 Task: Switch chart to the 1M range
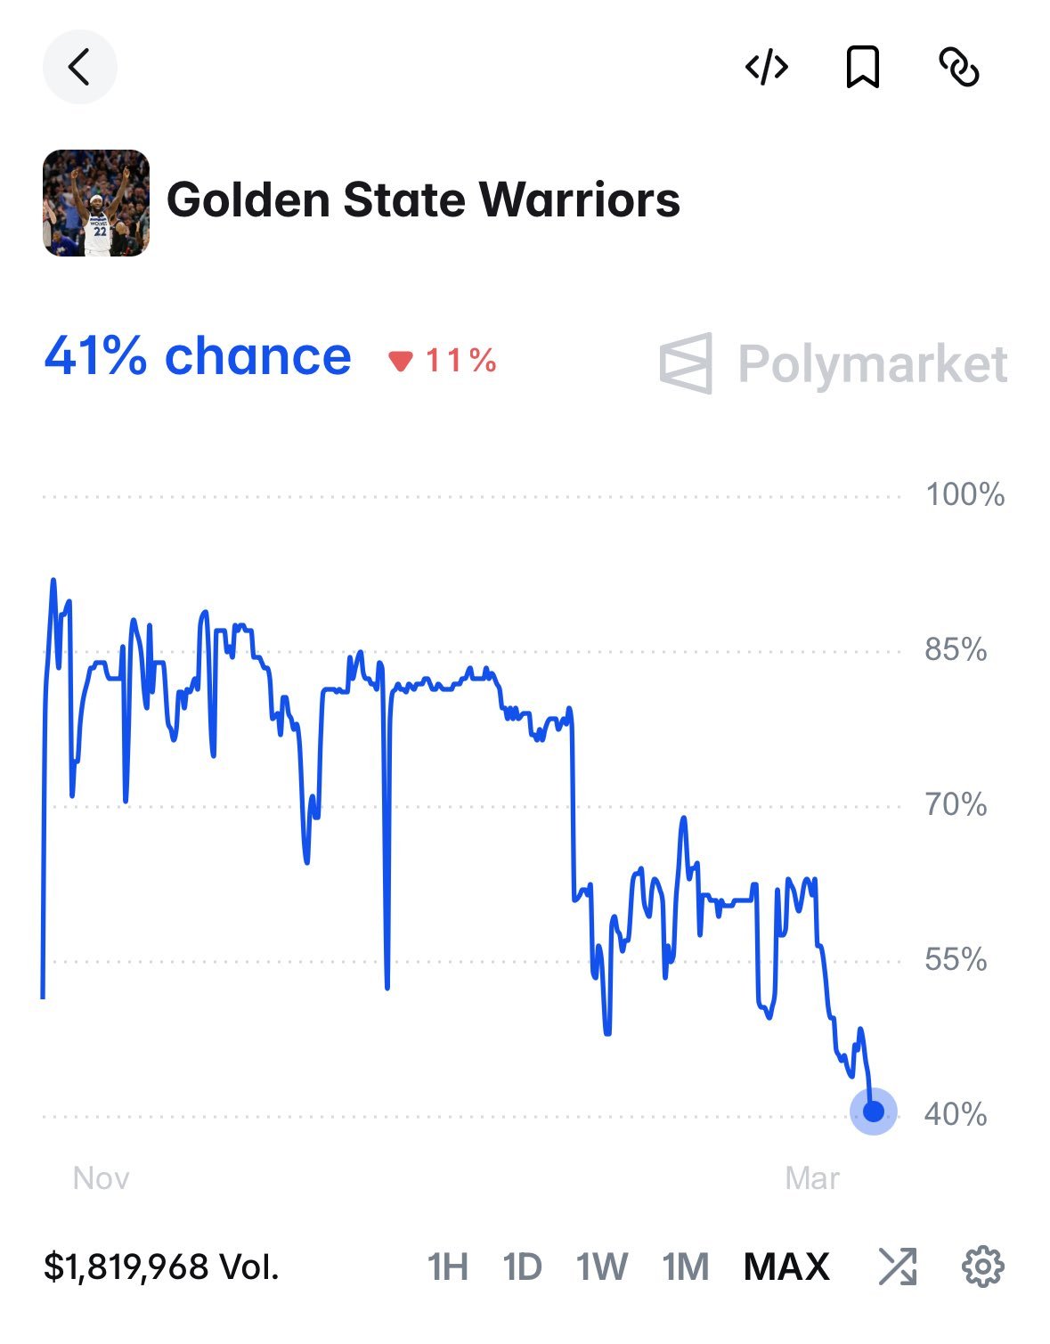[685, 1266]
